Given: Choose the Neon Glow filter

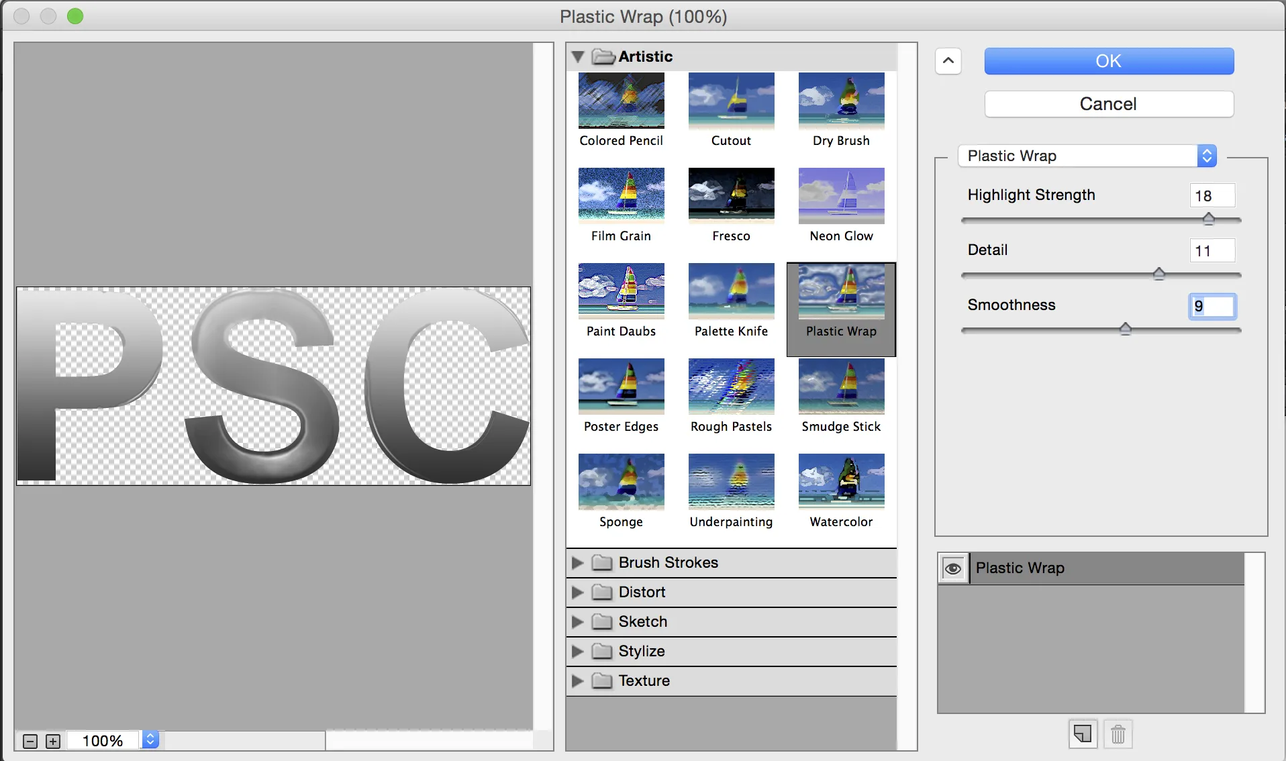Looking at the screenshot, I should pyautogui.click(x=841, y=196).
